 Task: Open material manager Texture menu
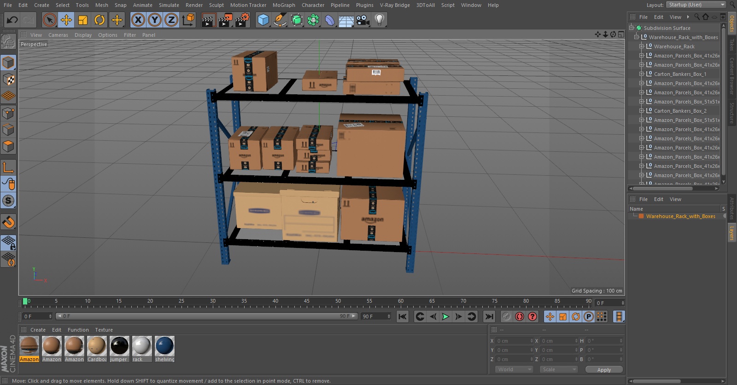pyautogui.click(x=104, y=330)
